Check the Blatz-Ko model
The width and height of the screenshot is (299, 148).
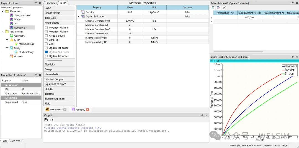coord(46,40)
